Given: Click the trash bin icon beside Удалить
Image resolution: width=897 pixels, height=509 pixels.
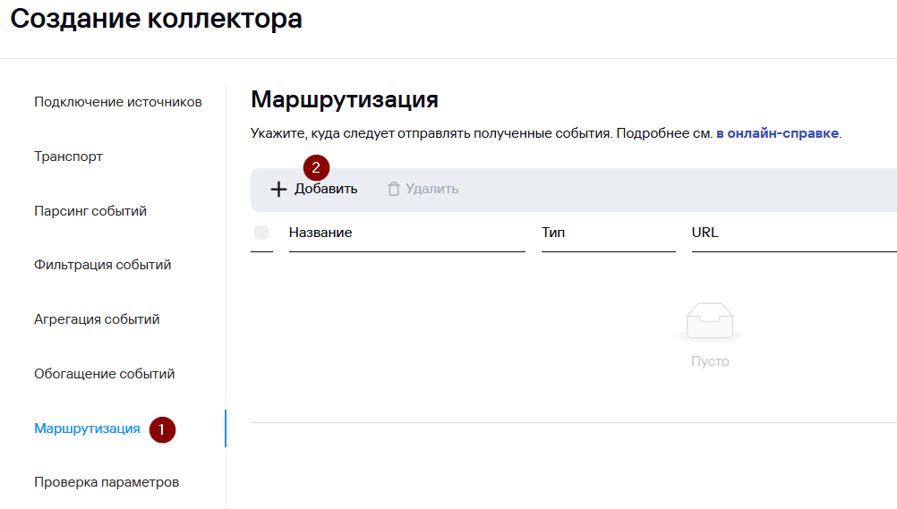Looking at the screenshot, I should point(393,190).
